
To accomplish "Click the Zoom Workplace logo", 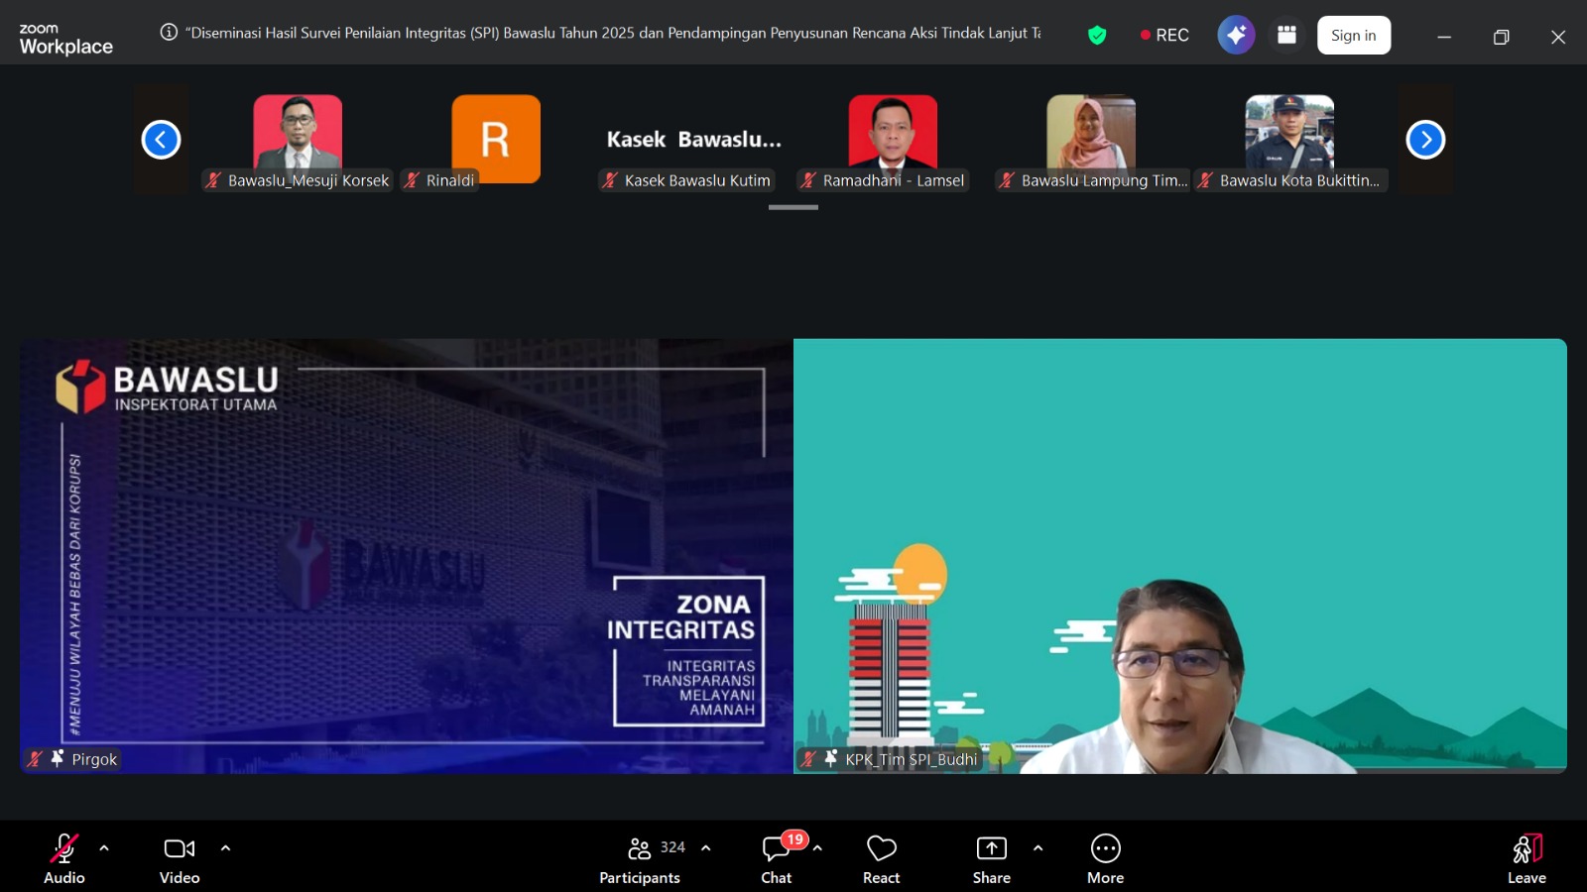I will point(65,39).
